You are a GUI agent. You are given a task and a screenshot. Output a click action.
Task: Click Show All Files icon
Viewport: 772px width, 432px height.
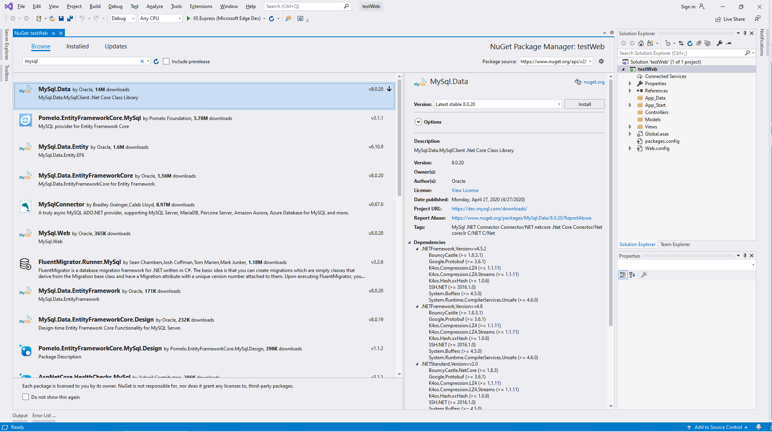(x=708, y=43)
